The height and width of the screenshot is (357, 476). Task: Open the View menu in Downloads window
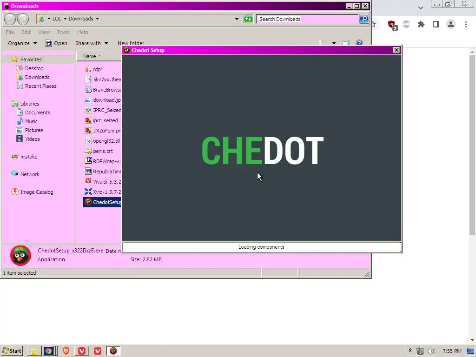(44, 32)
